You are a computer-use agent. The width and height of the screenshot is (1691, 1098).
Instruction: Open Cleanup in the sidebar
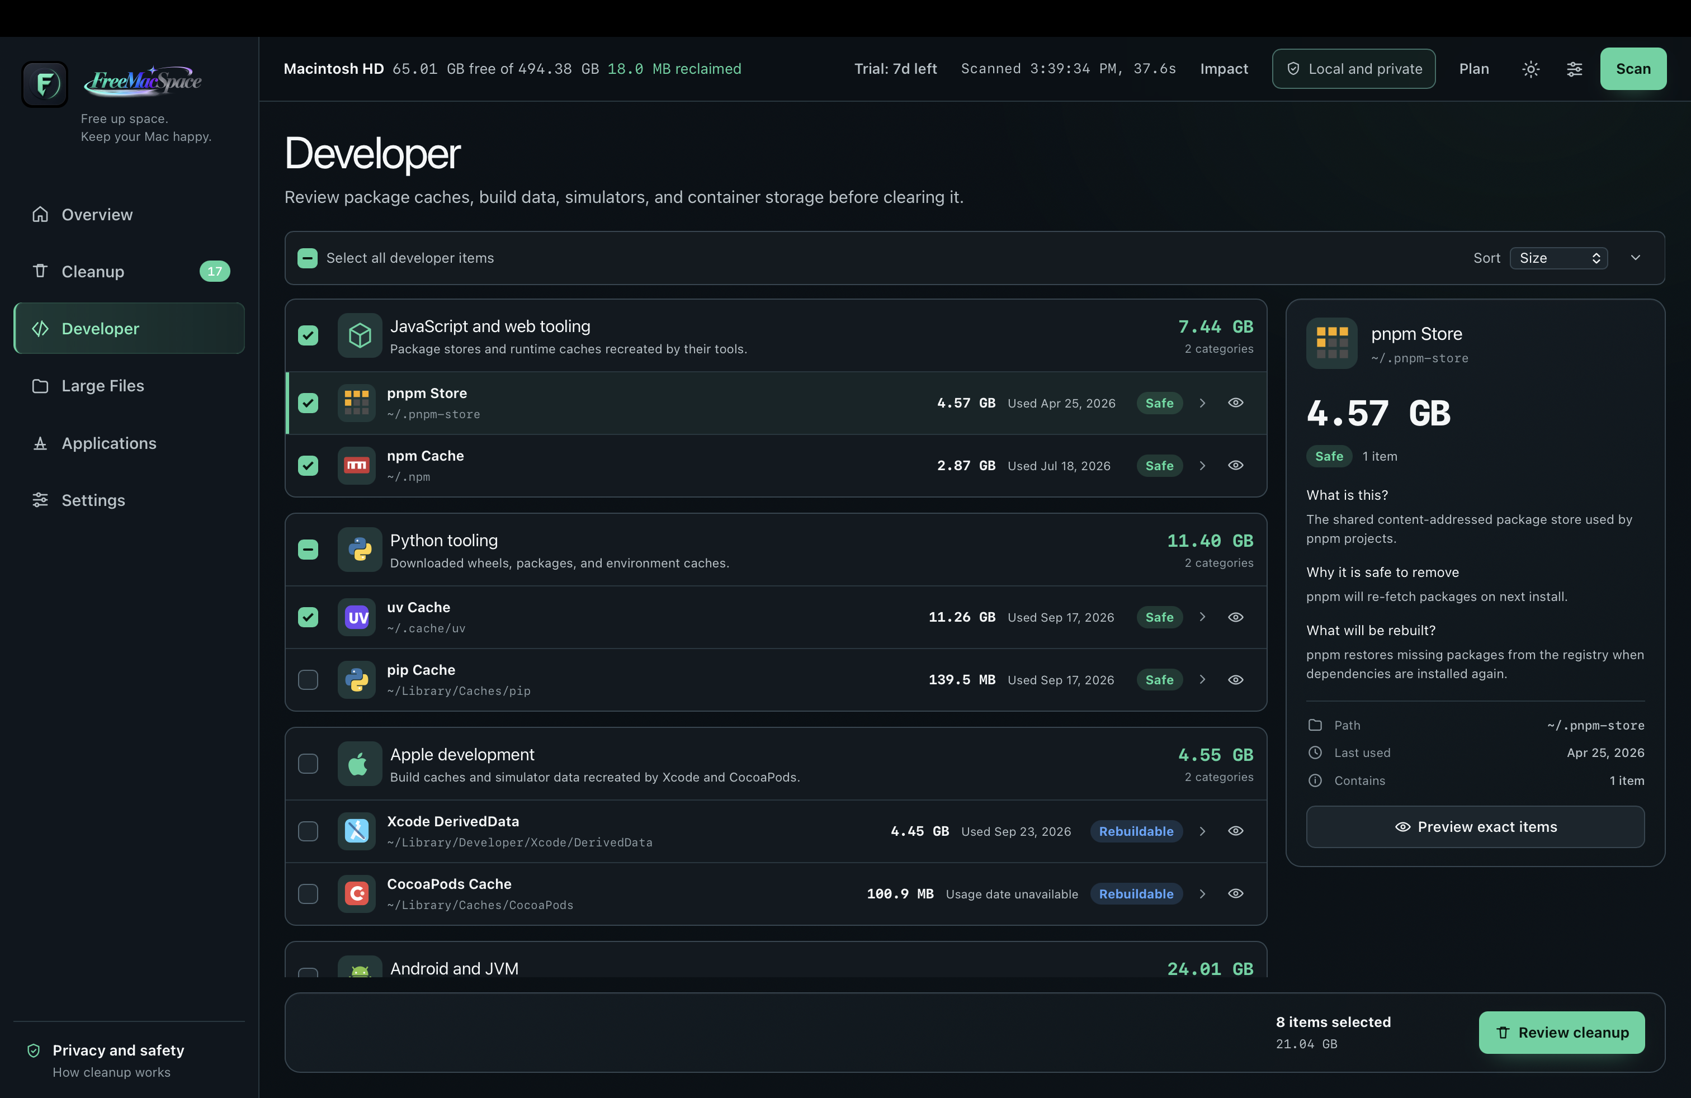pyautogui.click(x=129, y=271)
